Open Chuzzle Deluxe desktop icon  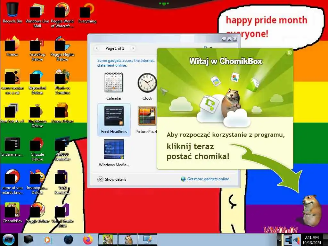pos(37,149)
